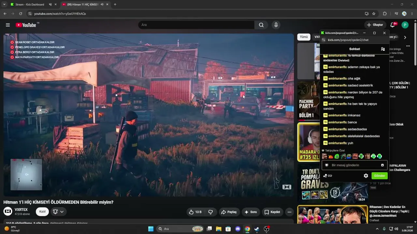Open more actions under the video
This screenshot has height=234, width=417.
289,212
